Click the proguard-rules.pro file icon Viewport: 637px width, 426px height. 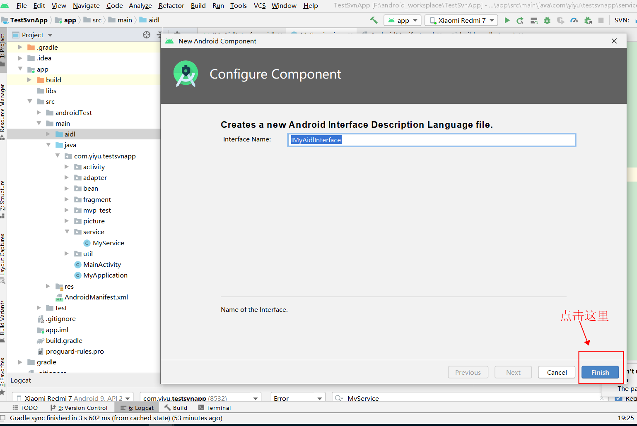coord(41,352)
